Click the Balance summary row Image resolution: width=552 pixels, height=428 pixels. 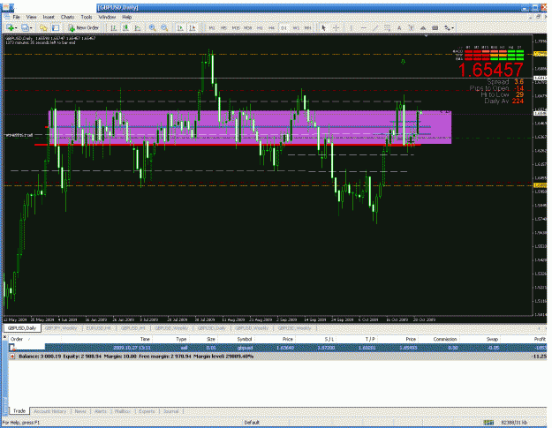[277, 357]
